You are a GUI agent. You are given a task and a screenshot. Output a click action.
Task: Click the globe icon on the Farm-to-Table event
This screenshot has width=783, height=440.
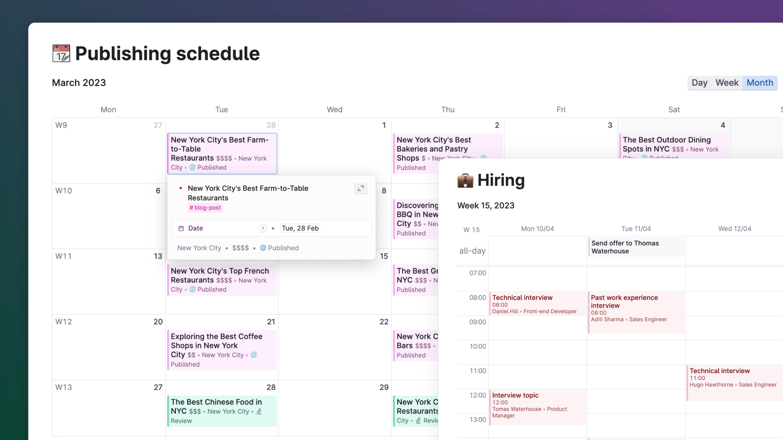point(192,167)
